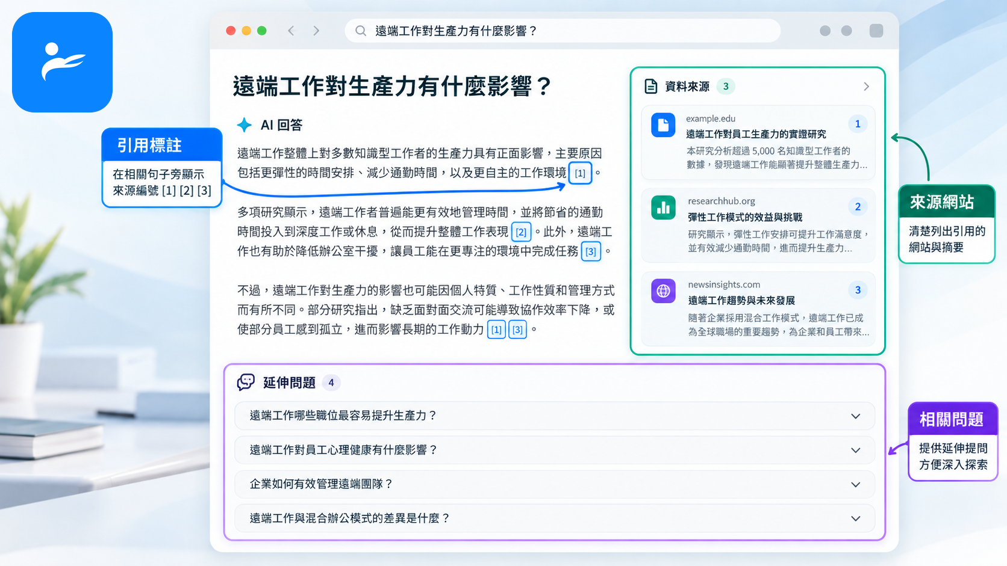Click the green bar-chart icon for researchhub.org
The height and width of the screenshot is (566, 1007).
663,208
